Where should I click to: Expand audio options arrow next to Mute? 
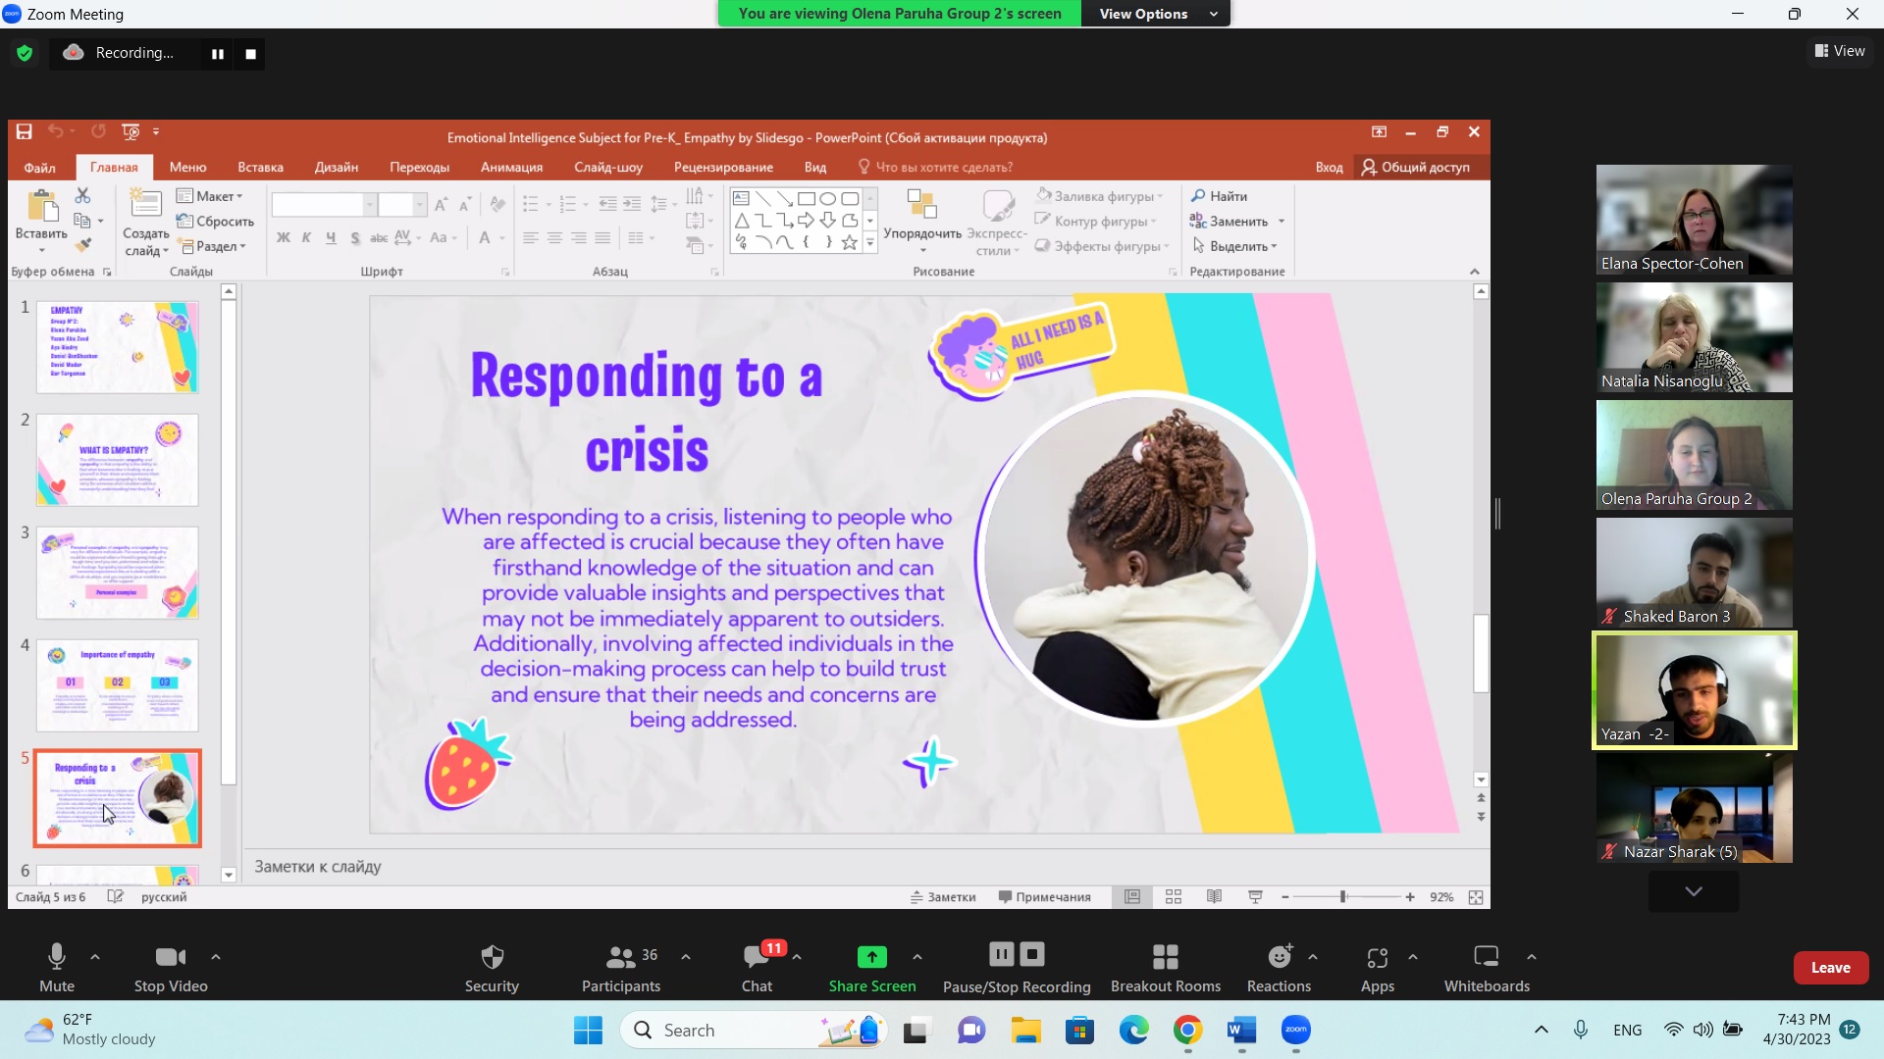pyautogui.click(x=95, y=956)
